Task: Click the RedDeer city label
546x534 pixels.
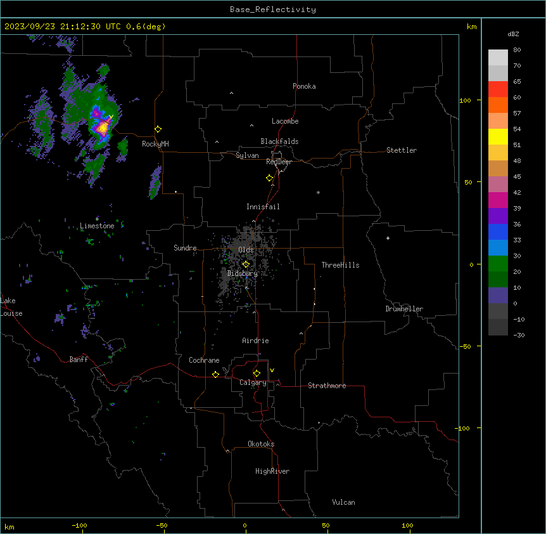Action: tap(279, 162)
